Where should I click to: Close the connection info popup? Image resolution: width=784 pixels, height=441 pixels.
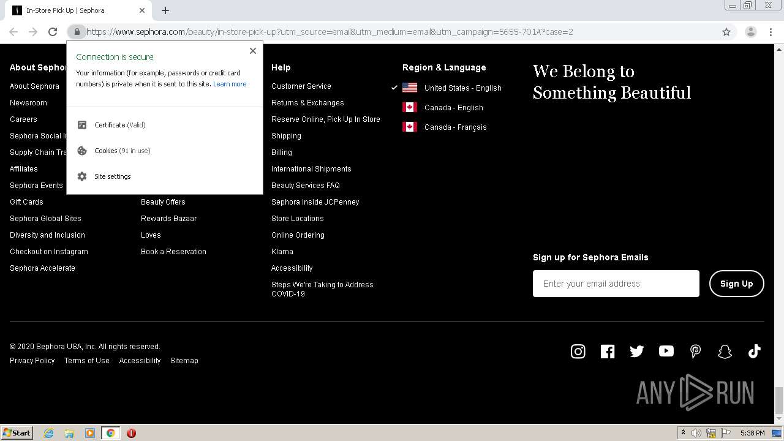pyautogui.click(x=253, y=51)
